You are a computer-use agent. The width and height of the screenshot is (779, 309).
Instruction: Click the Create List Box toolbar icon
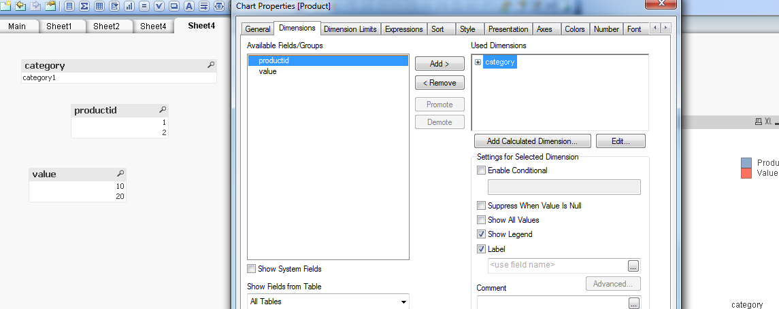coord(69,6)
